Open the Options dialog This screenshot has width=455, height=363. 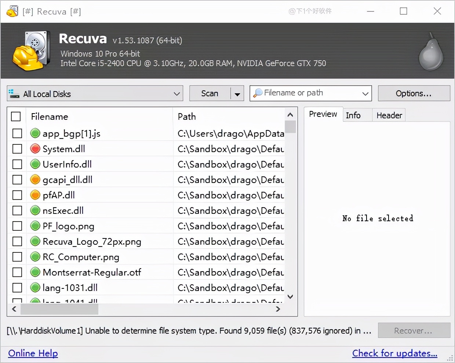(x=414, y=94)
